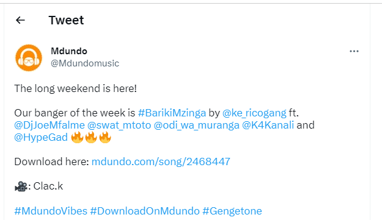Open the tweet's more options ellipsis

[x=354, y=51]
